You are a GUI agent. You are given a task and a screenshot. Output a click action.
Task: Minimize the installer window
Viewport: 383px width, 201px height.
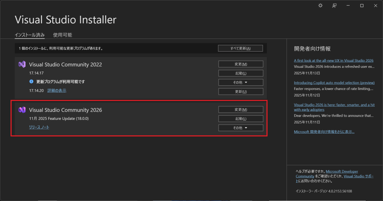pyautogui.click(x=348, y=6)
